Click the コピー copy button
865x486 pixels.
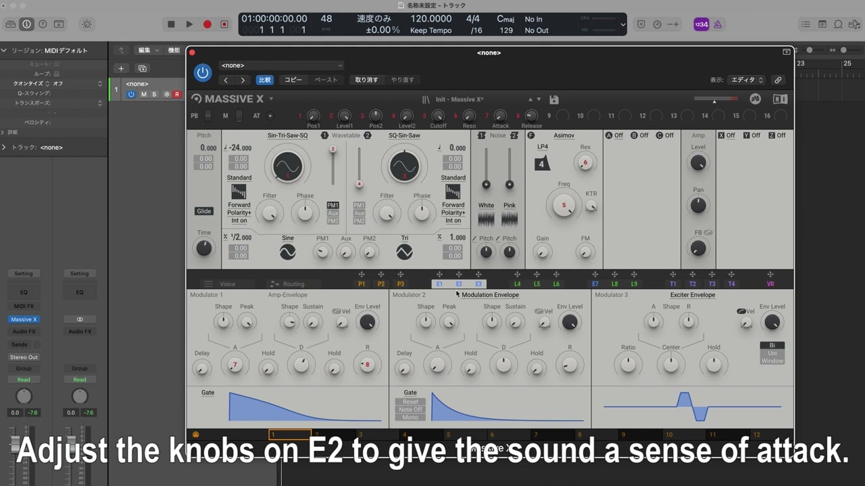tap(293, 80)
